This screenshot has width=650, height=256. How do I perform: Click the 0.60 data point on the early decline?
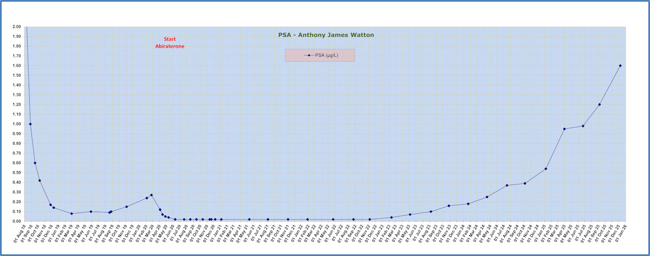35,163
